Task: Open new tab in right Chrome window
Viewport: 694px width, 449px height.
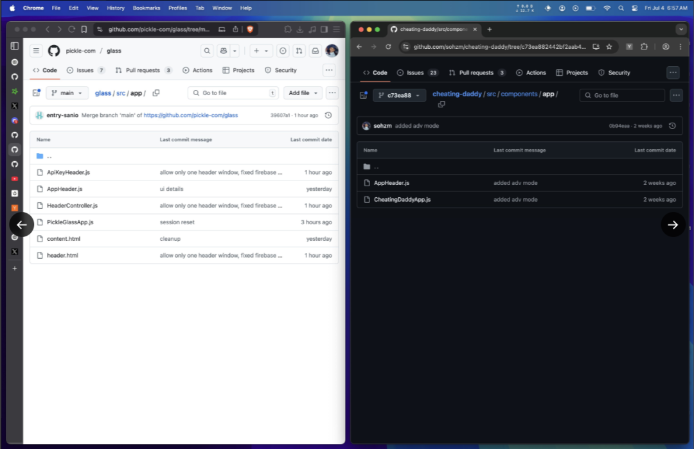Action: [490, 29]
